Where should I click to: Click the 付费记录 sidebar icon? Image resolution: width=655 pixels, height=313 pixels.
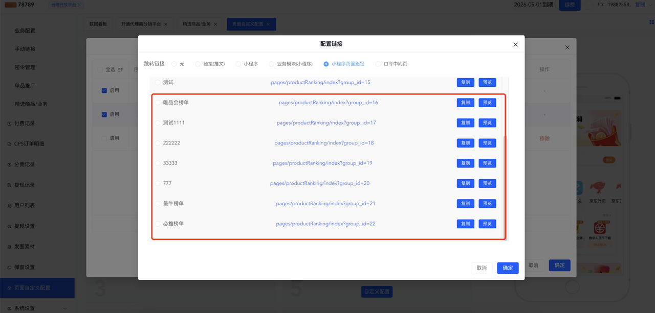tap(9, 124)
